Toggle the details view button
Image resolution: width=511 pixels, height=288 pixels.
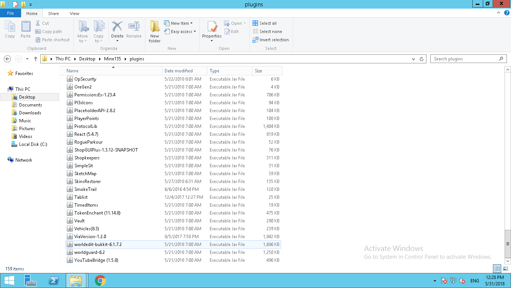click(x=497, y=268)
